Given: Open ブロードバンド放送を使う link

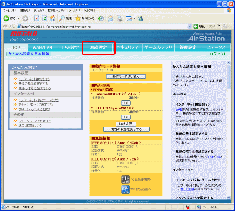Looking at the screenshot, I should tap(34, 109).
